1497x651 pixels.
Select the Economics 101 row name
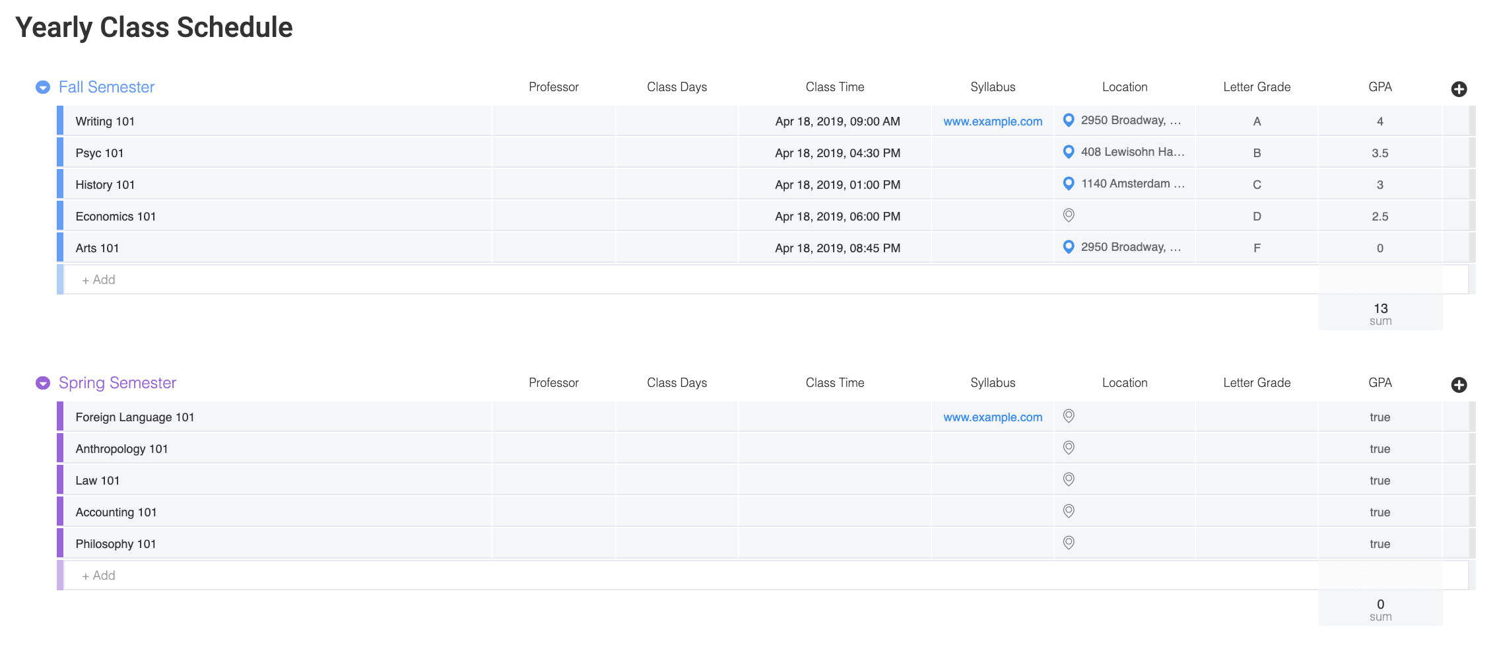[116, 217]
